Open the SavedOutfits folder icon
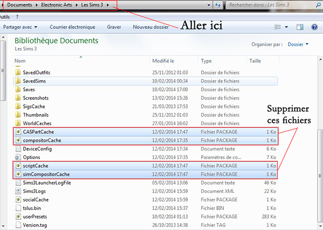Viewport: 323px width, 230px height. coord(18,71)
